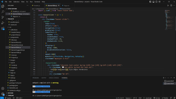
Task: Switch to the Debug Console tab
Action: tap(54, 78)
